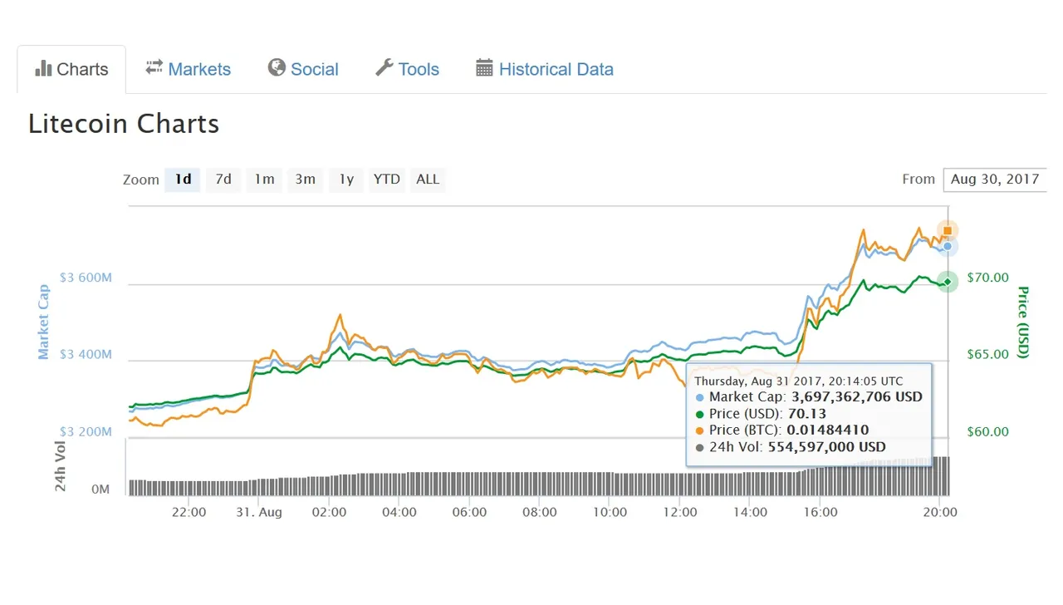Viewport: 1063px width, 605px height.
Task: Set zoom range to 1y
Action: pyautogui.click(x=345, y=180)
